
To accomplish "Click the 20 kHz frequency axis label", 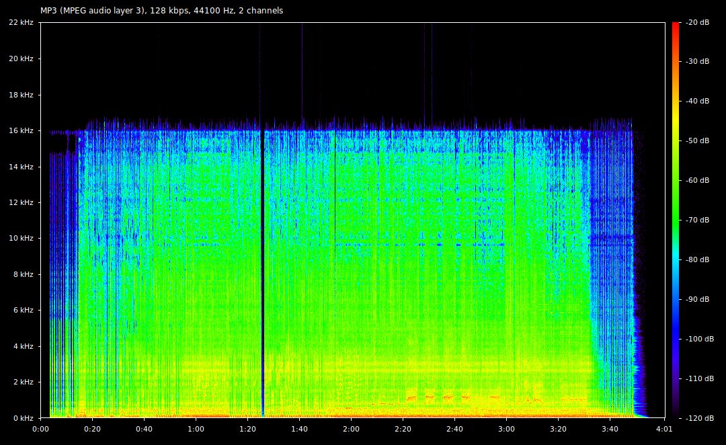I will (x=22, y=58).
